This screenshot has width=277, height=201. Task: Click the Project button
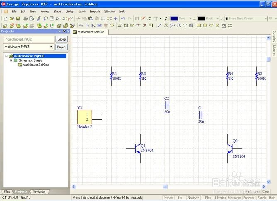(x=61, y=47)
